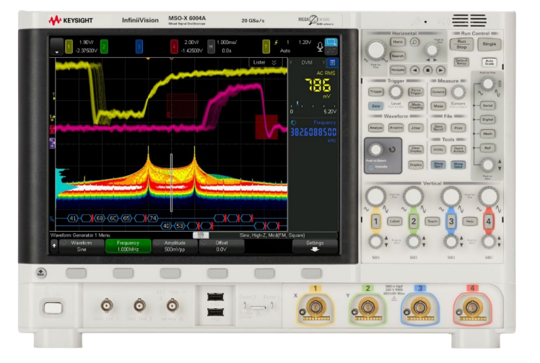This screenshot has width=540, height=363.
Task: Push the Navigate button
Action: coord(398,70)
